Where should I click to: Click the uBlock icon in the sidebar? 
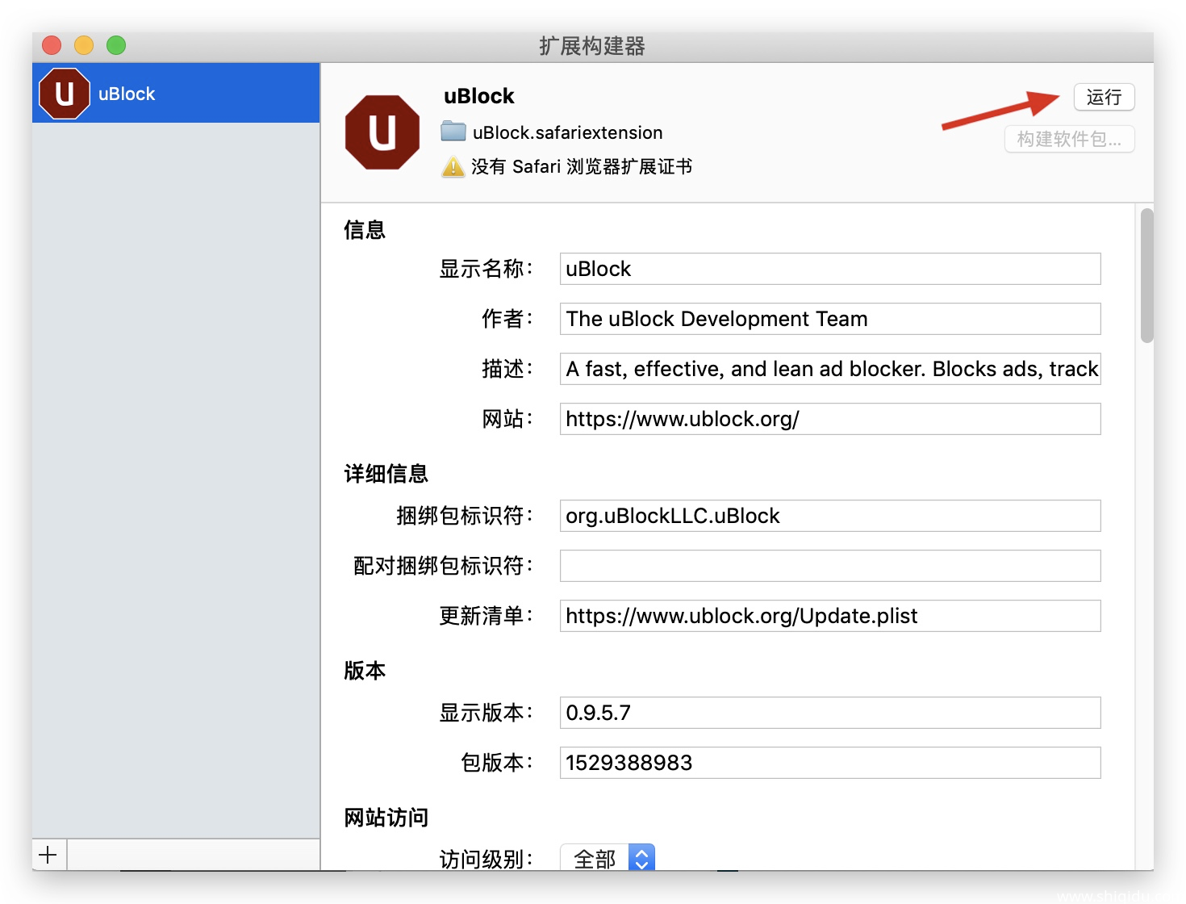[65, 94]
